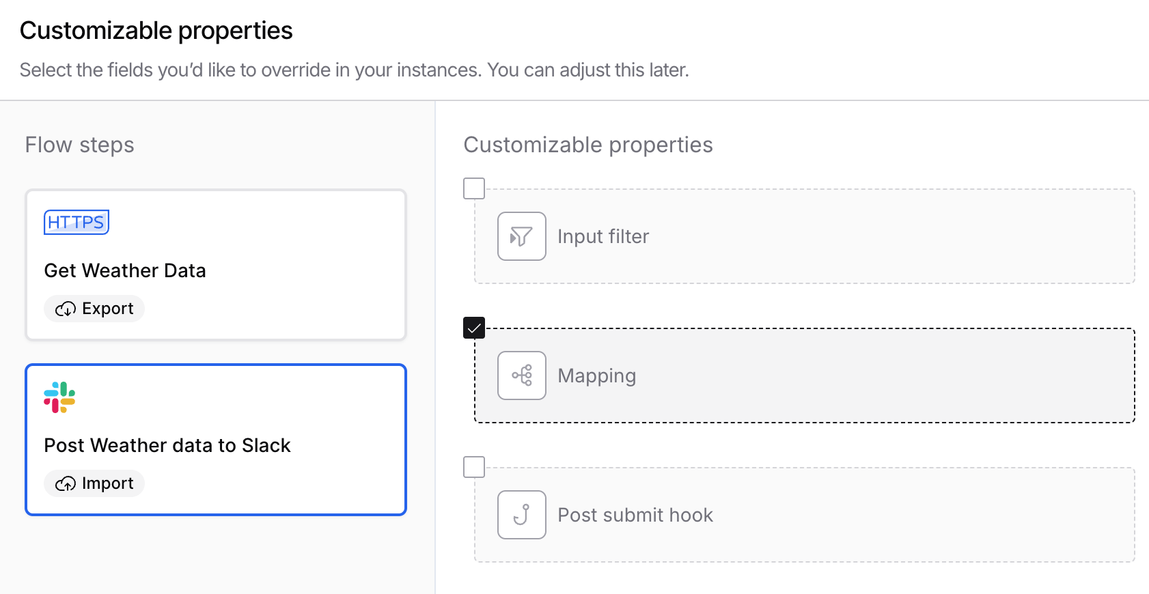Click the Mapping label text
This screenshot has width=1149, height=594.
click(x=597, y=376)
